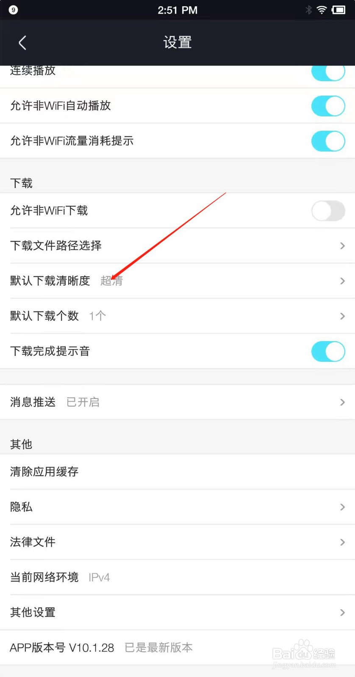Toggle the 连续播放 switch

coord(328,73)
